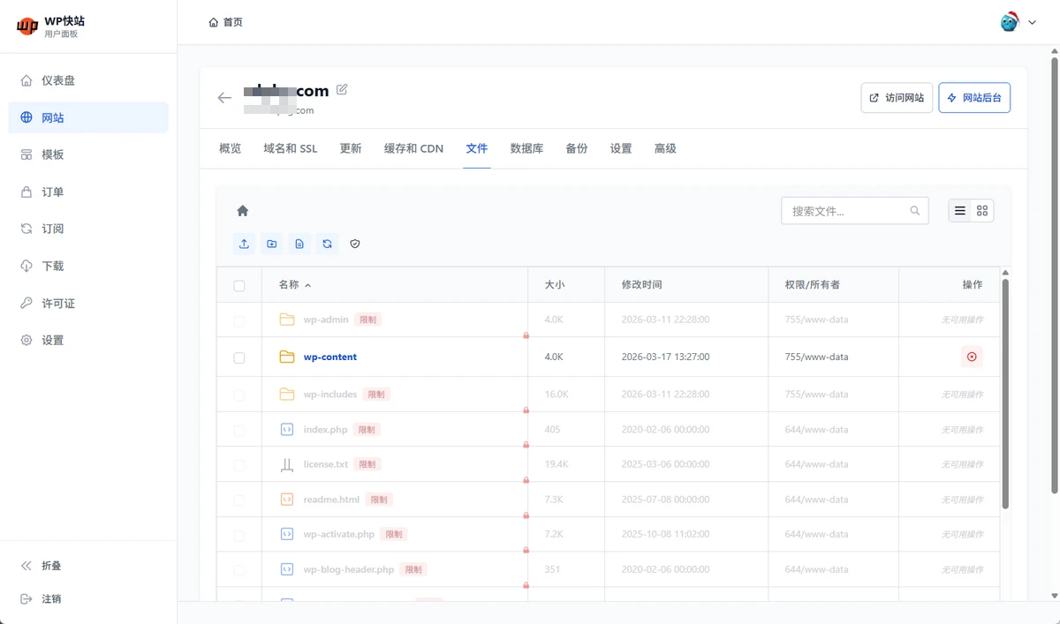
Task: Collapse the sidebar with 折叠
Action: click(51, 566)
